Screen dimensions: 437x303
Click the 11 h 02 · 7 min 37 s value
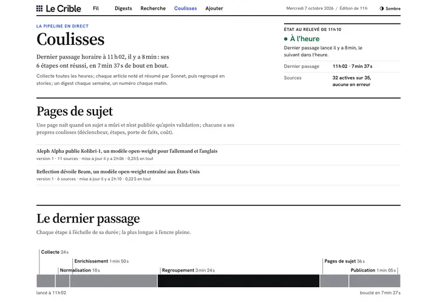click(x=352, y=66)
